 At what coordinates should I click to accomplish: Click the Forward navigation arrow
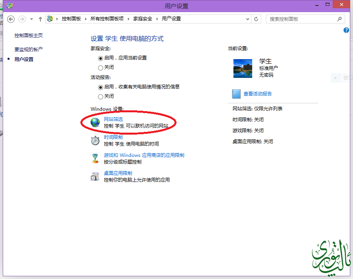[22, 19]
